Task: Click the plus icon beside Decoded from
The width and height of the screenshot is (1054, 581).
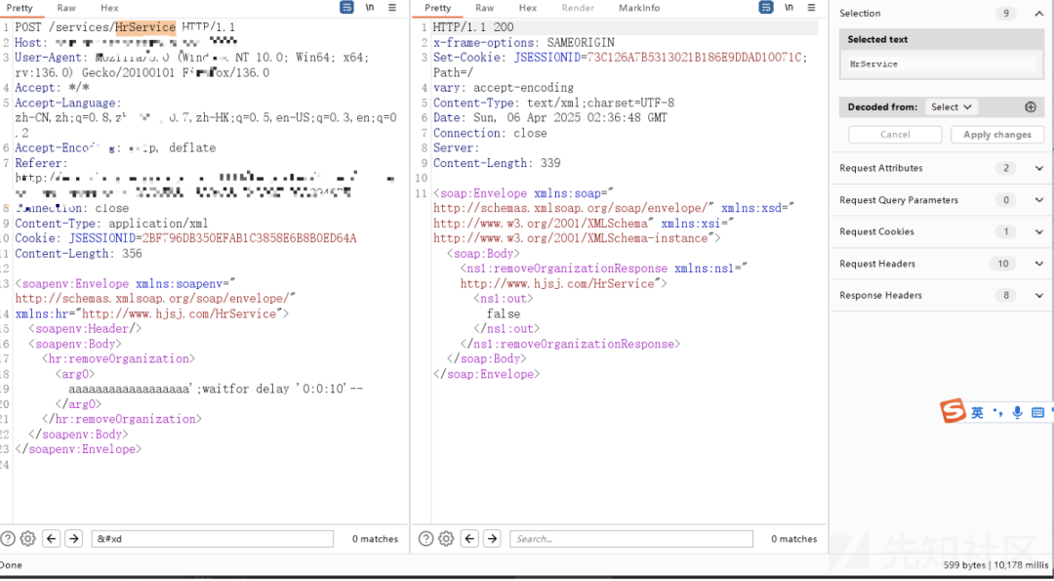Action: [1031, 106]
